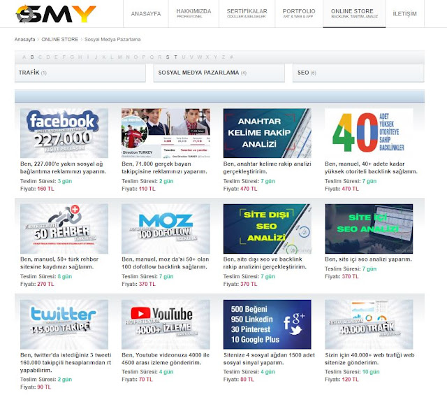Click price 120 TL text

coord(350,380)
